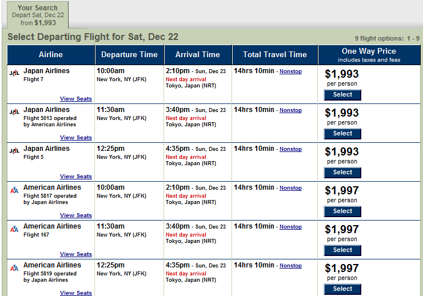423x296 pixels.
Task: Open the Your Search tab
Action: coord(38,15)
